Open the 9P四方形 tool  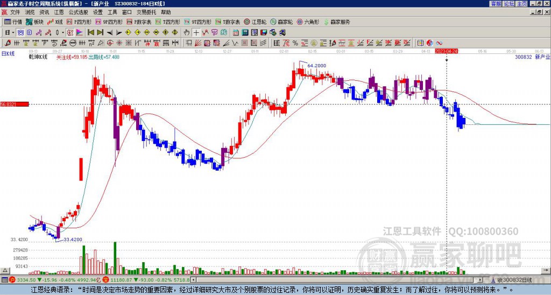click(x=109, y=22)
